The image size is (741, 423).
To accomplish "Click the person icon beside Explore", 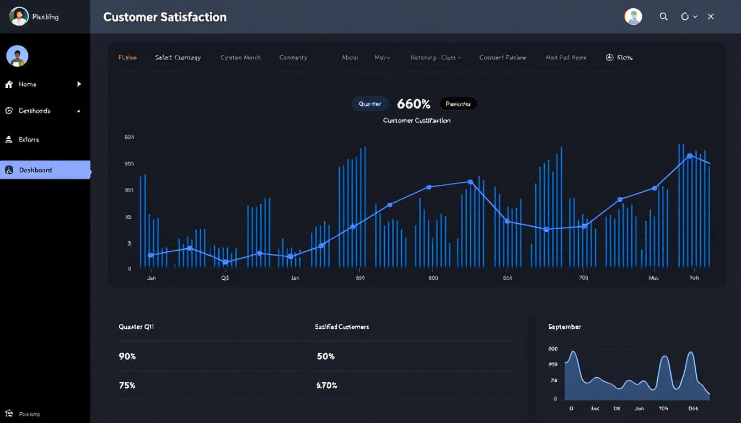I will click(9, 140).
